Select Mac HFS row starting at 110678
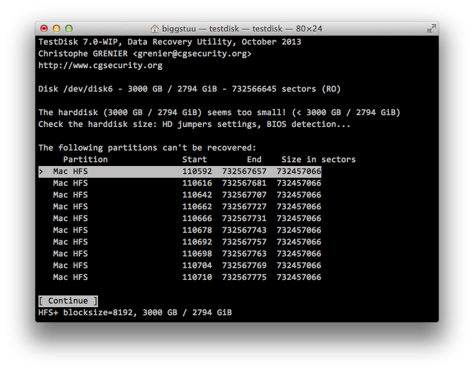Image resolution: width=474 pixels, height=371 pixels. [179, 230]
